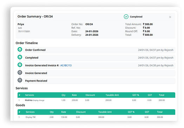The width and height of the screenshot is (184, 128).
Task: Click Total header in Services table
Action: [162, 95]
